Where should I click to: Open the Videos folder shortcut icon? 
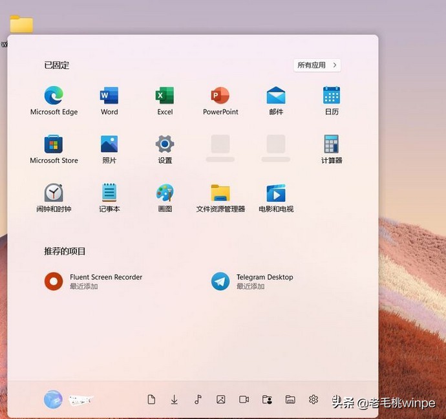[244, 400]
